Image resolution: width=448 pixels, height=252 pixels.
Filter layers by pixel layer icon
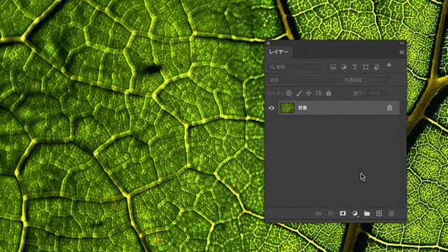pyautogui.click(x=333, y=67)
